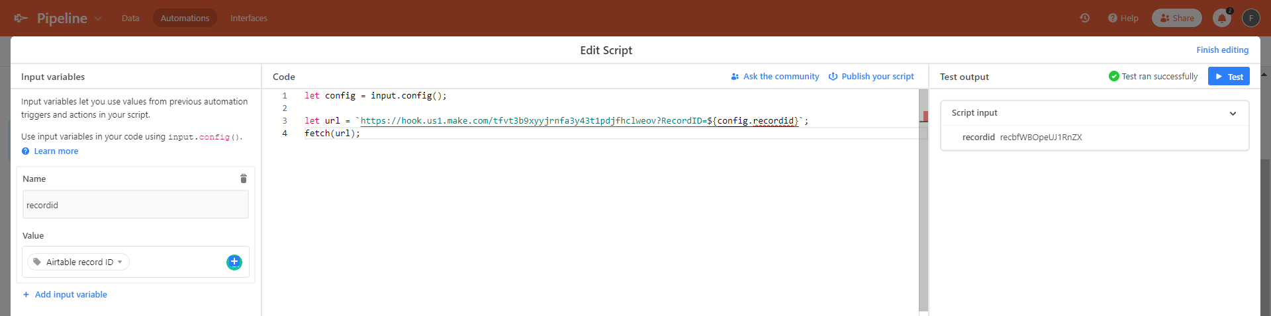Click Publish your script link
This screenshot has width=1271, height=316.
[x=871, y=77]
